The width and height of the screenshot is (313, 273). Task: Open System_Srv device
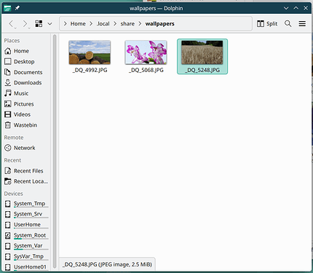point(27,214)
